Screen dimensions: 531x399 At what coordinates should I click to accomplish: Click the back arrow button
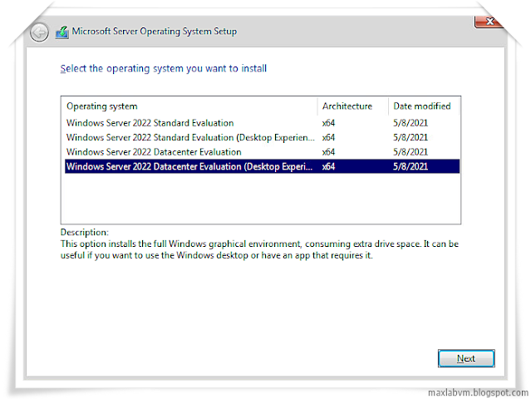pos(39,32)
